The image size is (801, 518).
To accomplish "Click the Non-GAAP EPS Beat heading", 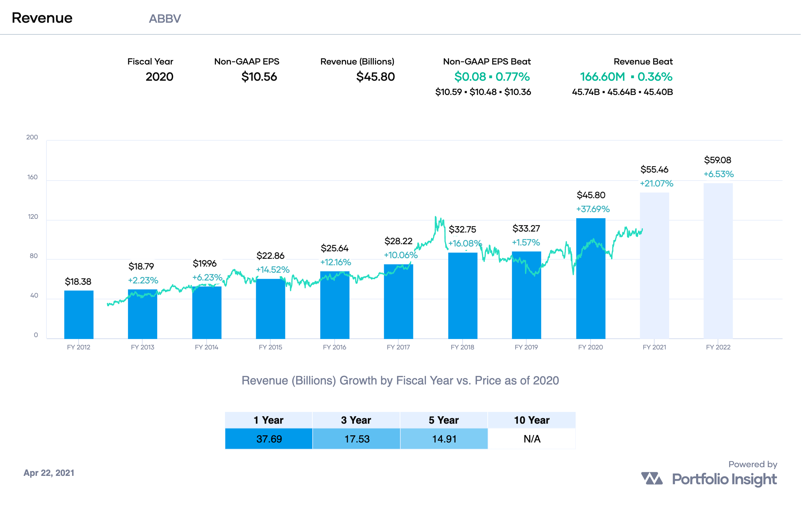I will point(487,62).
